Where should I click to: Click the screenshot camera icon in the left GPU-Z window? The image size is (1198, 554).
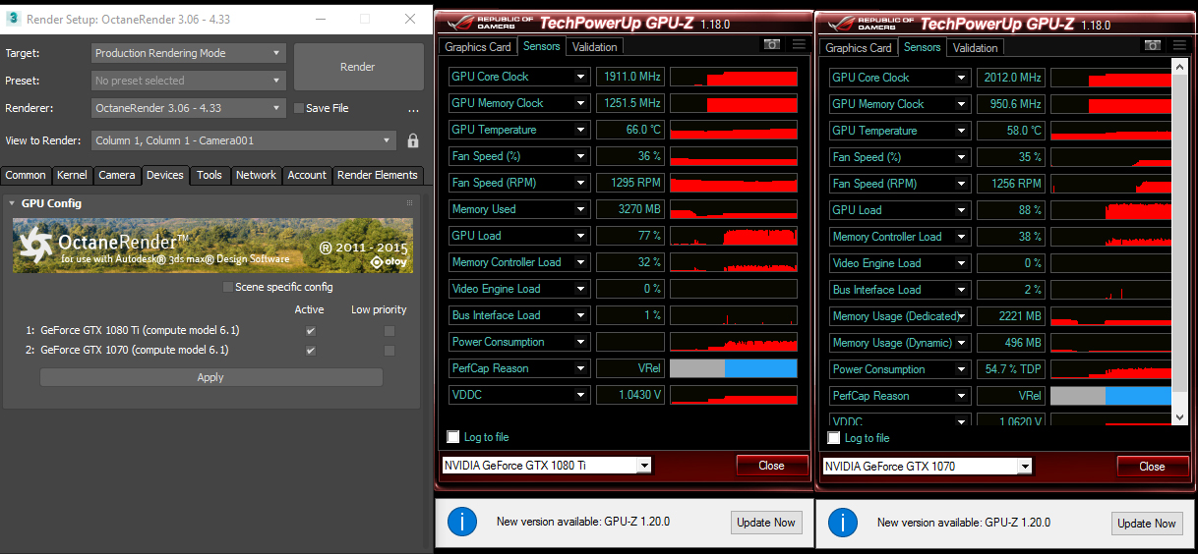click(772, 45)
